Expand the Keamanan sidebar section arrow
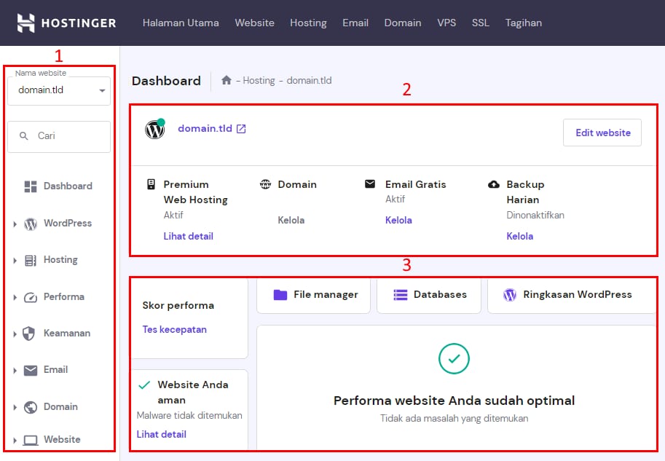 click(15, 334)
